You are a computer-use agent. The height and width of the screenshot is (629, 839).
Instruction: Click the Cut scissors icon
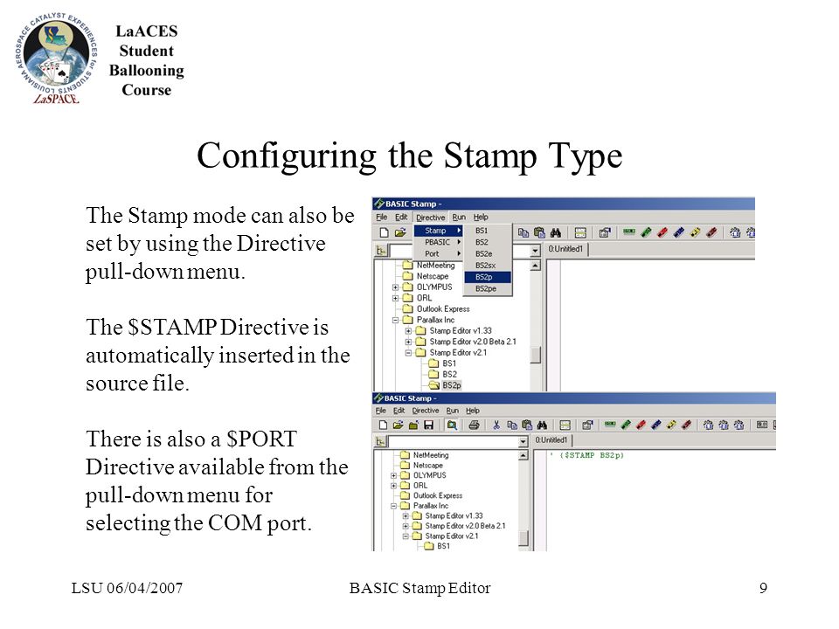point(496,425)
